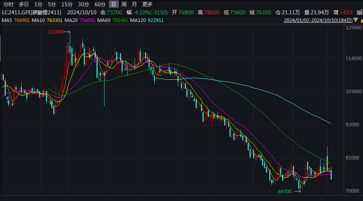The height and width of the screenshot is (201, 363).
Task: Select the 5分 period tab
Action: [52, 4]
